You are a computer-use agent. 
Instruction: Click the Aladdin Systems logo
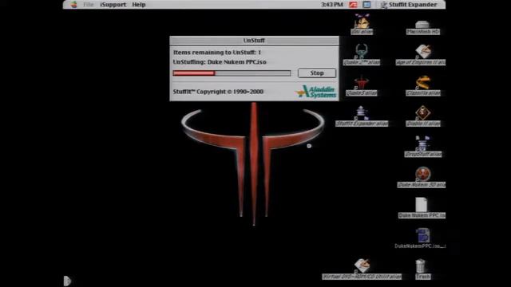(x=316, y=92)
